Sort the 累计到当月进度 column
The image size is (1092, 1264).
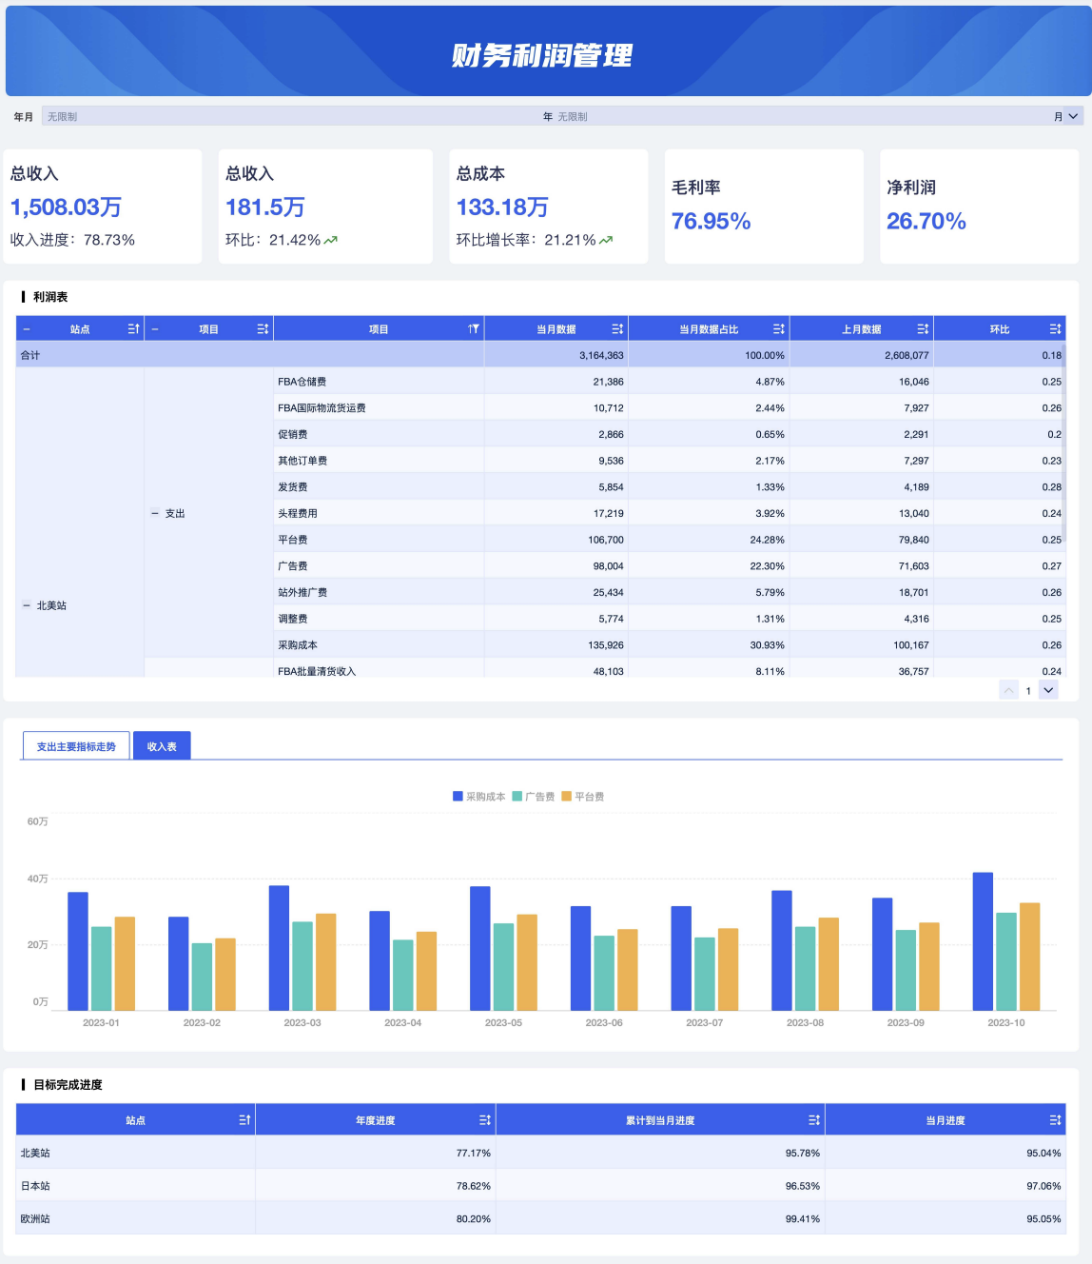814,1120
